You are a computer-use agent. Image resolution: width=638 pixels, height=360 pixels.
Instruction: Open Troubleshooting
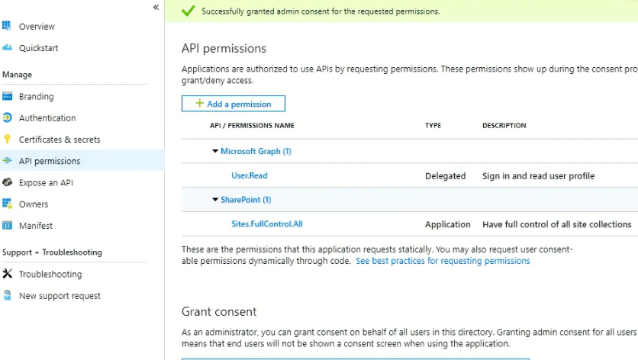[50, 274]
